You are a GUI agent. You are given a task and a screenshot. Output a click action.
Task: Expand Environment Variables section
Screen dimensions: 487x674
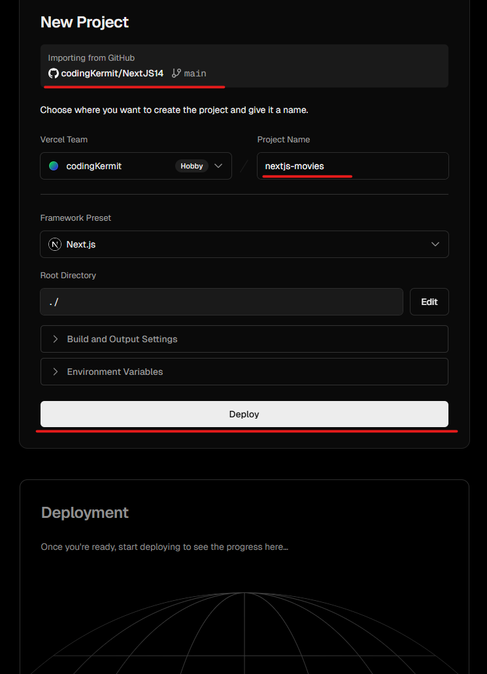click(244, 372)
